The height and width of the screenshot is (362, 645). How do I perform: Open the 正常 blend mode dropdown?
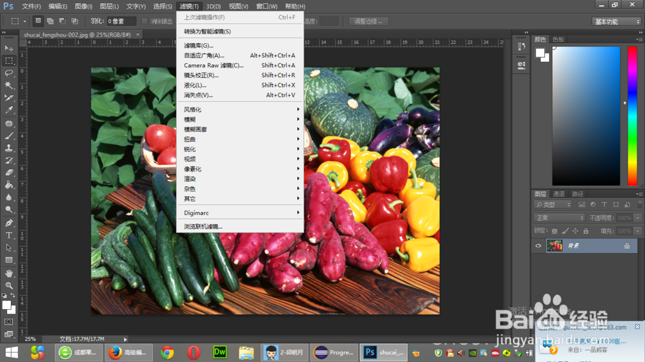559,218
